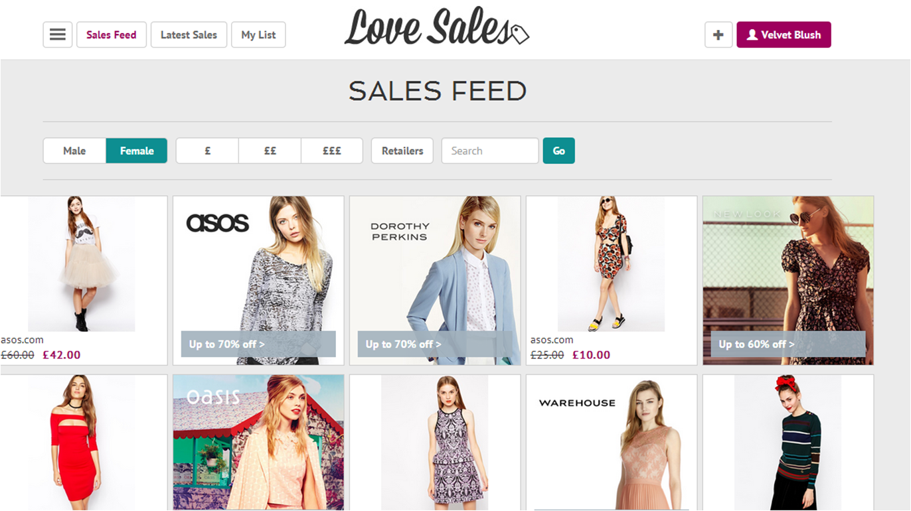Screen dimensions: 911x511
Task: Open the Warehouse retailer sale tile
Action: tap(612, 443)
